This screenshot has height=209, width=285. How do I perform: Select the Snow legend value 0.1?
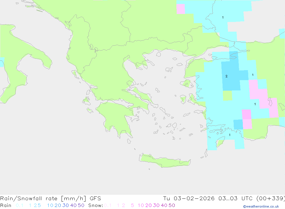coord(108,205)
